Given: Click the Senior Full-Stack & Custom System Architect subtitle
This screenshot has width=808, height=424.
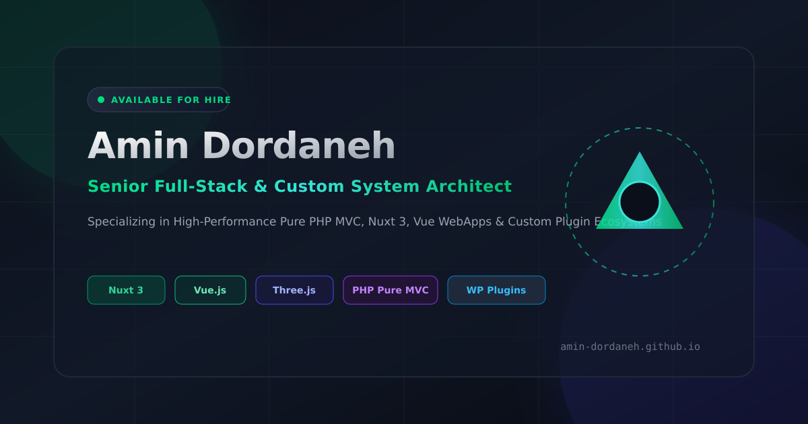Looking at the screenshot, I should tap(300, 186).
